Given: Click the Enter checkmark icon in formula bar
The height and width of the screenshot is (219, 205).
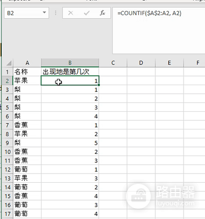Looking at the screenshot, I should (x=86, y=13).
